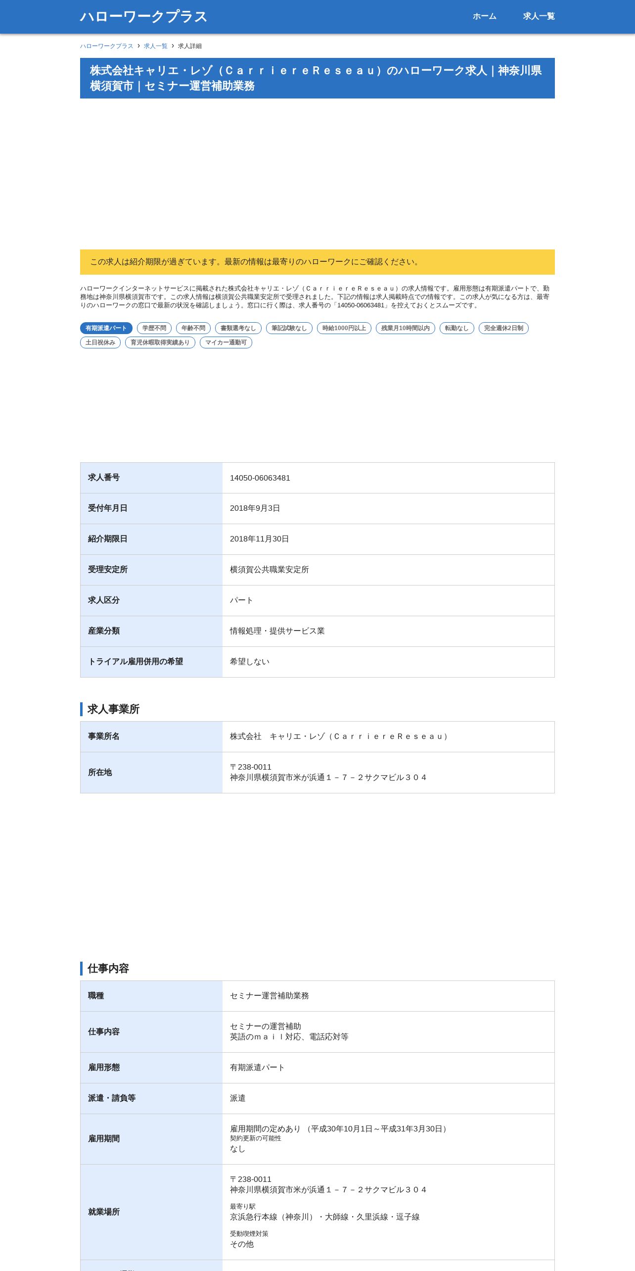Click the 派遣・請負等 value 派遣

[x=238, y=1098]
